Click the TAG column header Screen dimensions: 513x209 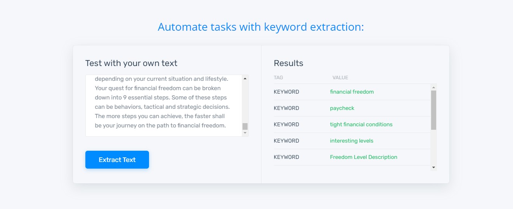pos(278,78)
